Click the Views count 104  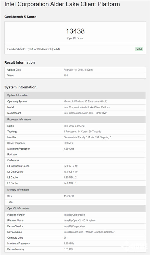tap(66, 76)
